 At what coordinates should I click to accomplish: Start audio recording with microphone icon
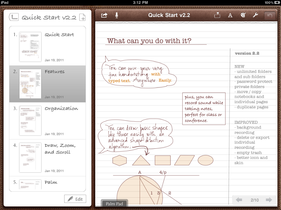[116, 15]
